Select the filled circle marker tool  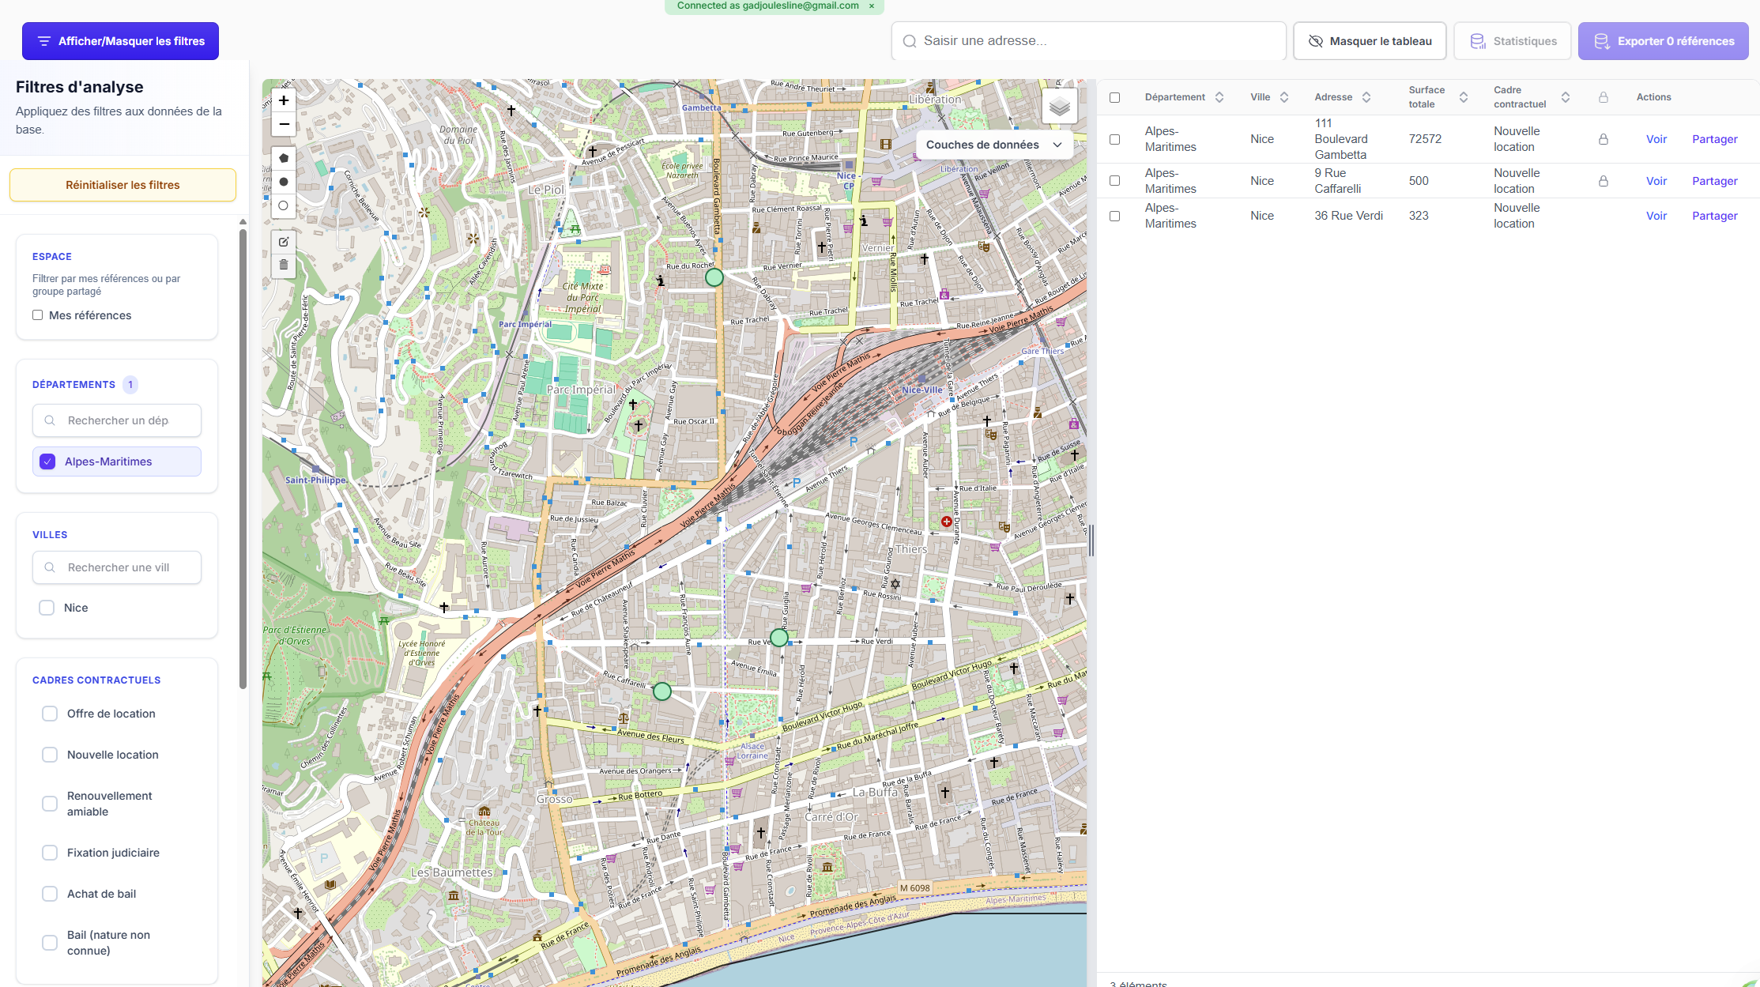click(284, 182)
